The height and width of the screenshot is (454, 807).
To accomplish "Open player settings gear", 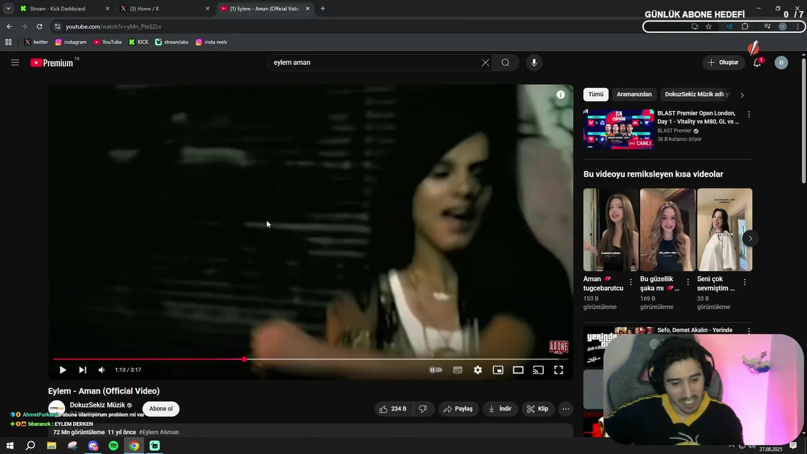I will (478, 370).
